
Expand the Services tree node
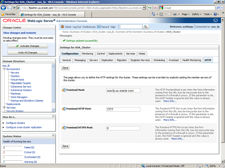click(x=4, y=107)
